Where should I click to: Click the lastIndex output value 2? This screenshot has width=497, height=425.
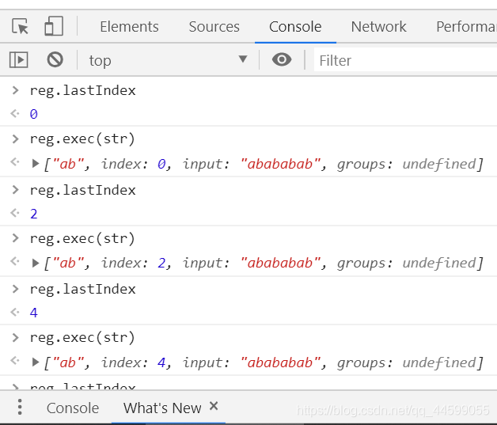[x=33, y=214]
